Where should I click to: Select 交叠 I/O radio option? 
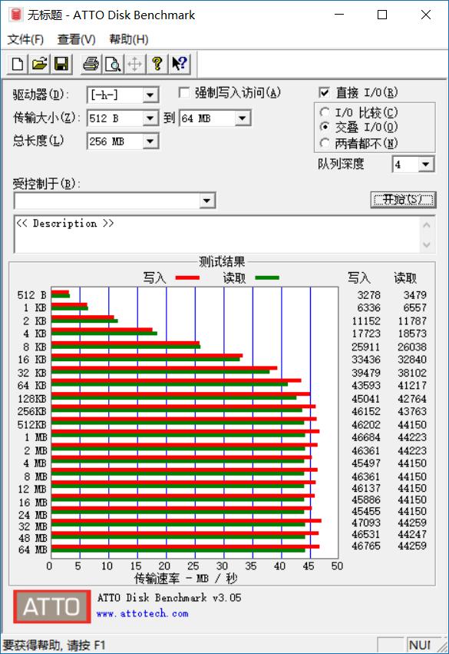[x=325, y=128]
